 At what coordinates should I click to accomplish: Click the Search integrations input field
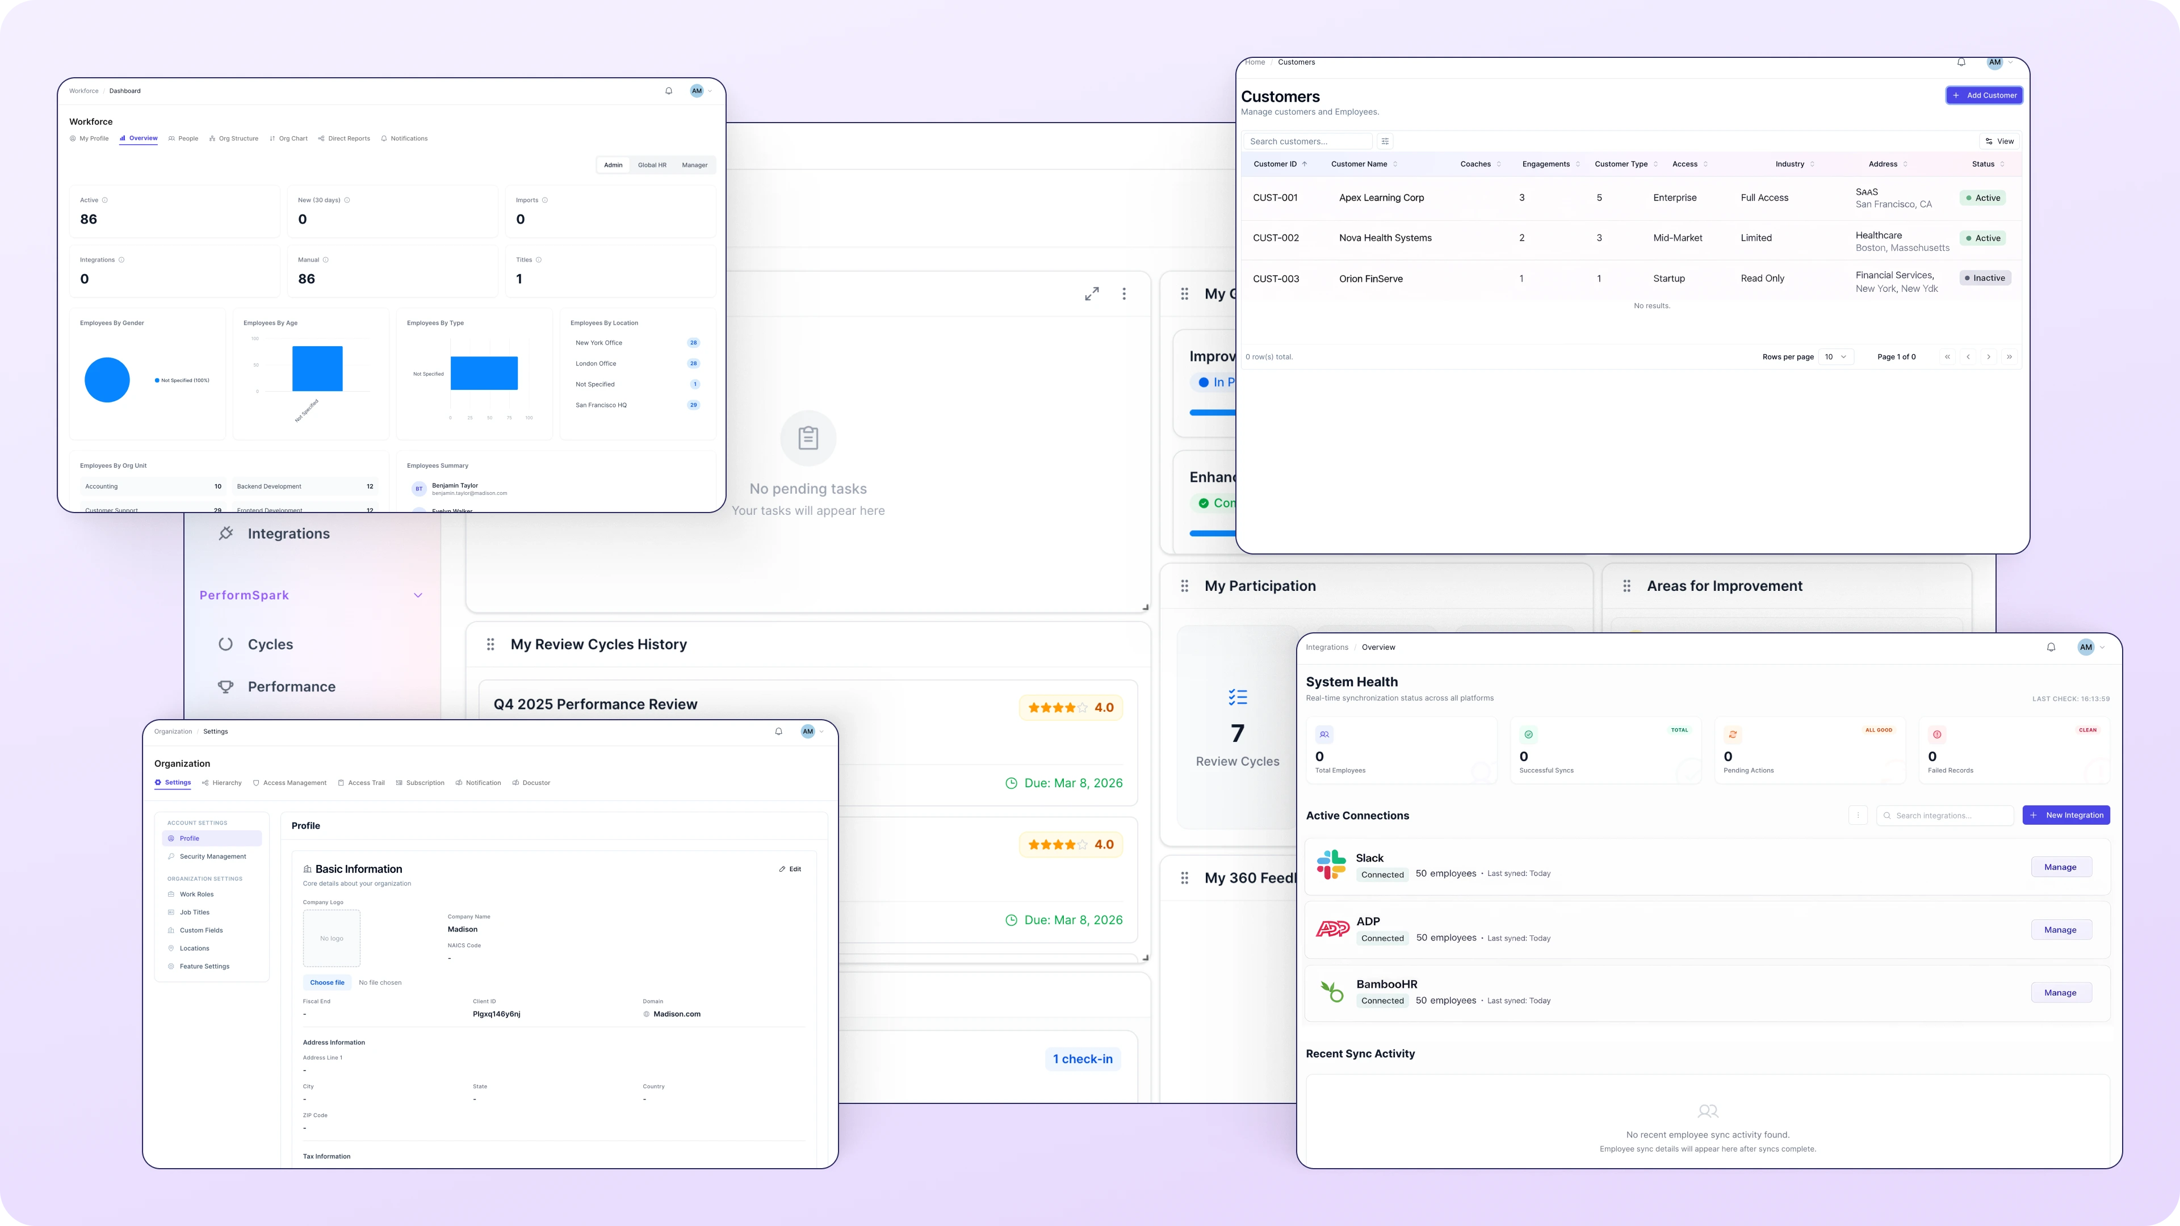[1946, 816]
